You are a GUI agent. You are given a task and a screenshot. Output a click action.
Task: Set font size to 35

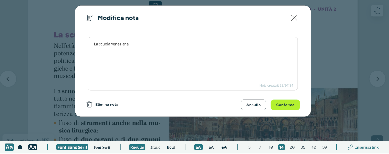point(303,147)
